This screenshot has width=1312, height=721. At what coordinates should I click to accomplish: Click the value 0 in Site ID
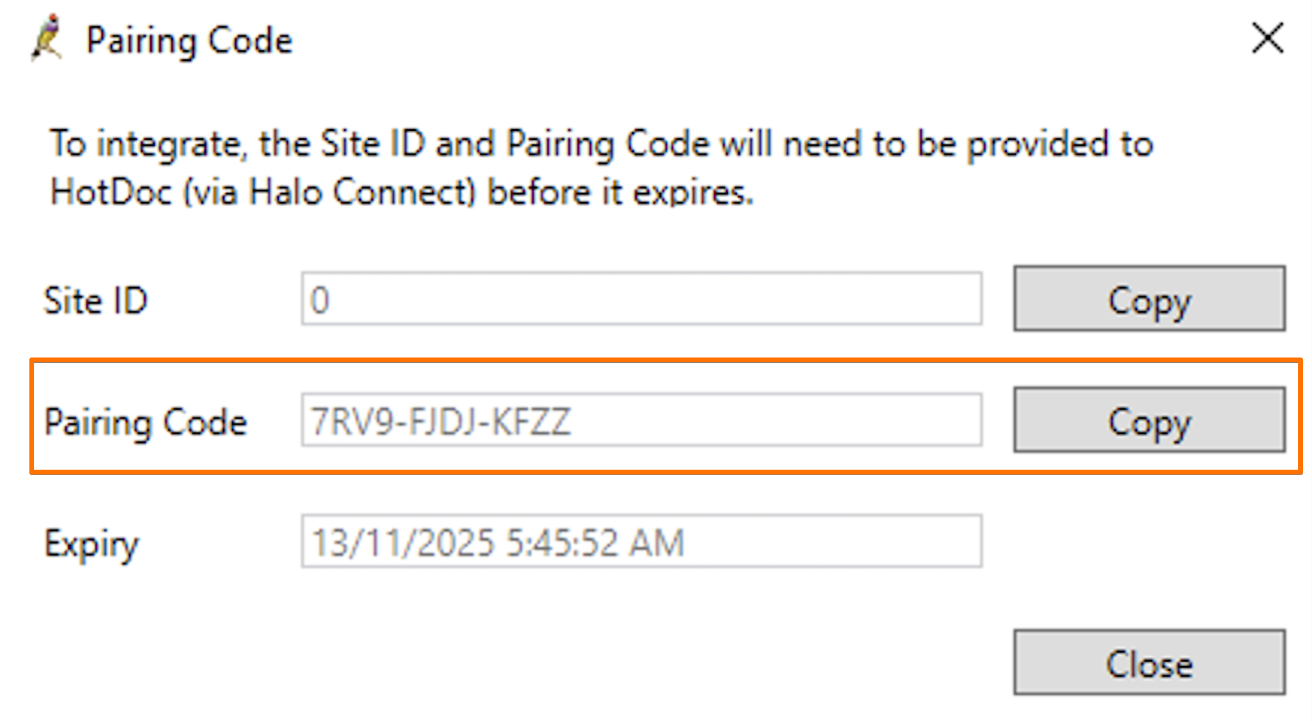(318, 300)
